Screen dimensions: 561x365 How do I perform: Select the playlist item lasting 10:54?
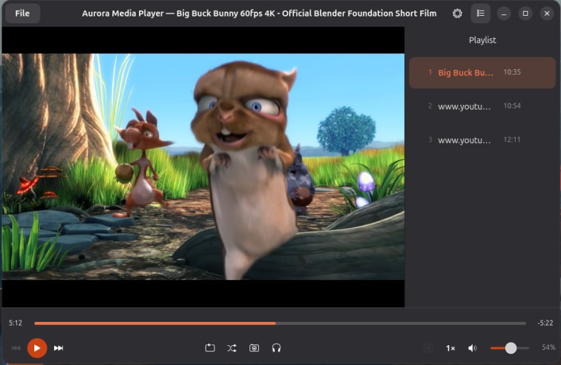click(482, 106)
